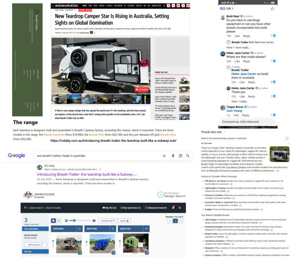
Task: Expand 'View 1 more reply' under Brett Neal
Action: coord(238,47)
